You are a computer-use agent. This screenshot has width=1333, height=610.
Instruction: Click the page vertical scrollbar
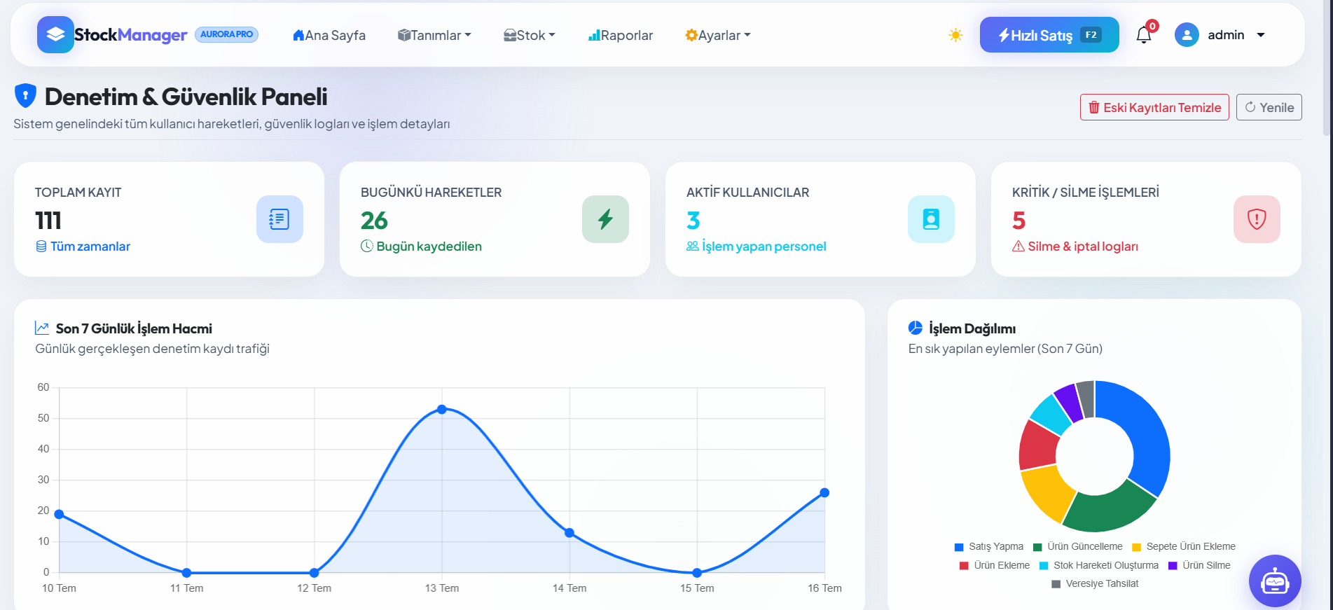click(1327, 70)
